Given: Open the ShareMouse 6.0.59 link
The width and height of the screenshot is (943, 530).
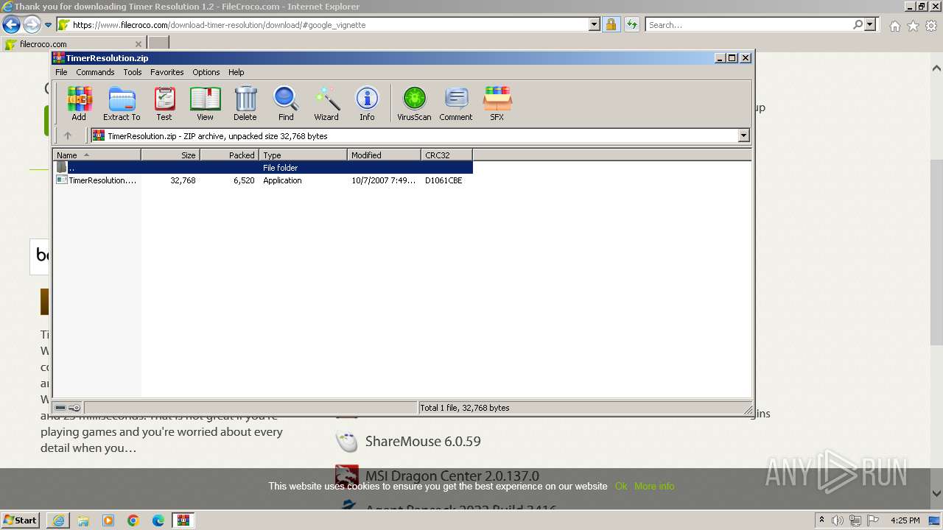Looking at the screenshot, I should click(423, 442).
